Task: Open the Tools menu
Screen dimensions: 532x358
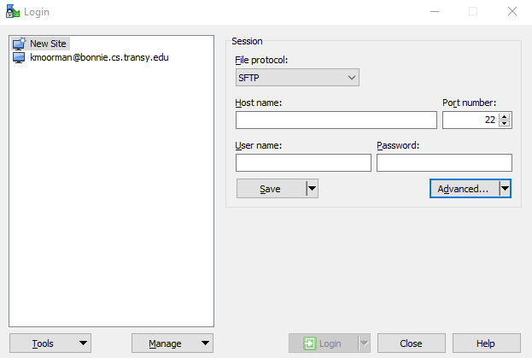Action: 50,343
